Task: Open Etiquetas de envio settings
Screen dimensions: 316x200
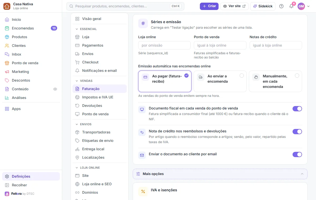Action: (100, 141)
